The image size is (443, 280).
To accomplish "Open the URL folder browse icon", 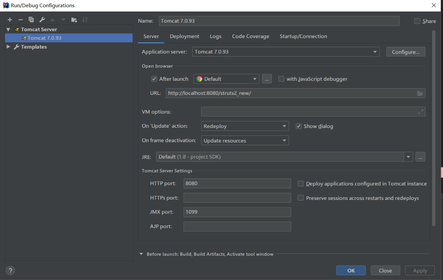I will pos(420,93).
